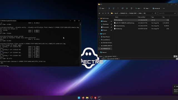Open File Explorer from the taskbar
Viewport: 178px width, 100px height.
tap(87, 98)
